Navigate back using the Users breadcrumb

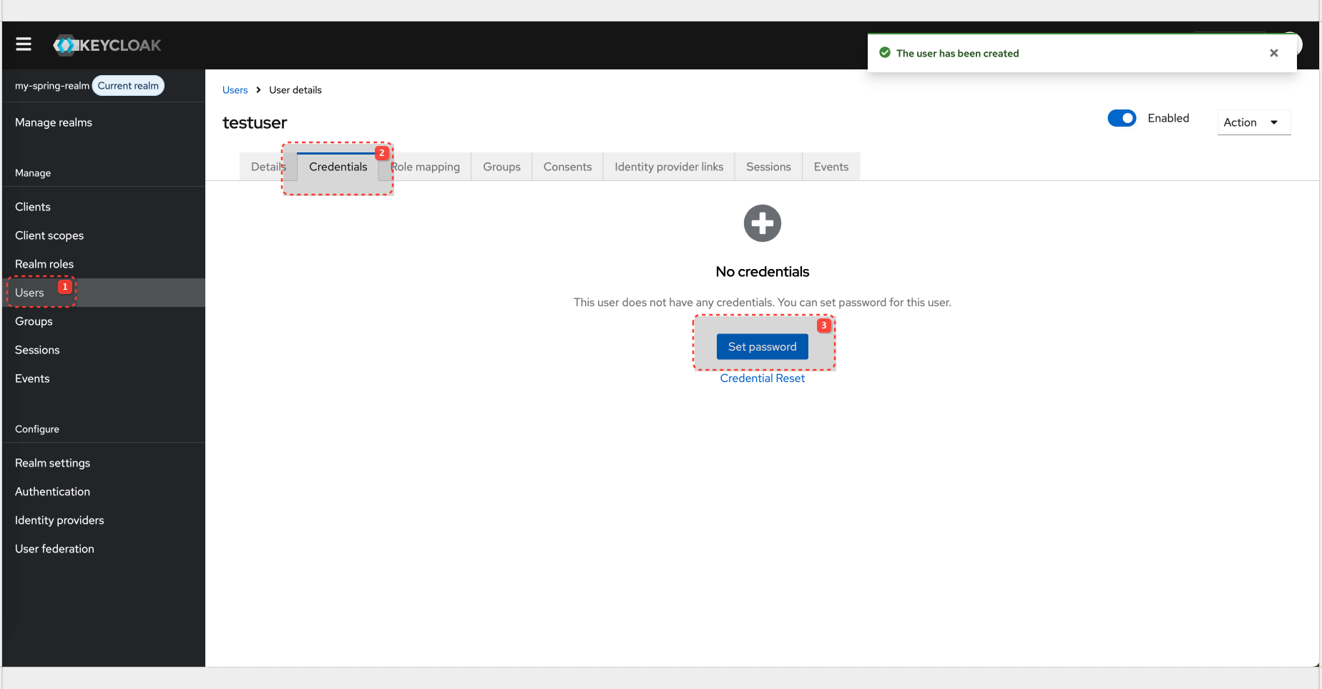[x=235, y=89]
